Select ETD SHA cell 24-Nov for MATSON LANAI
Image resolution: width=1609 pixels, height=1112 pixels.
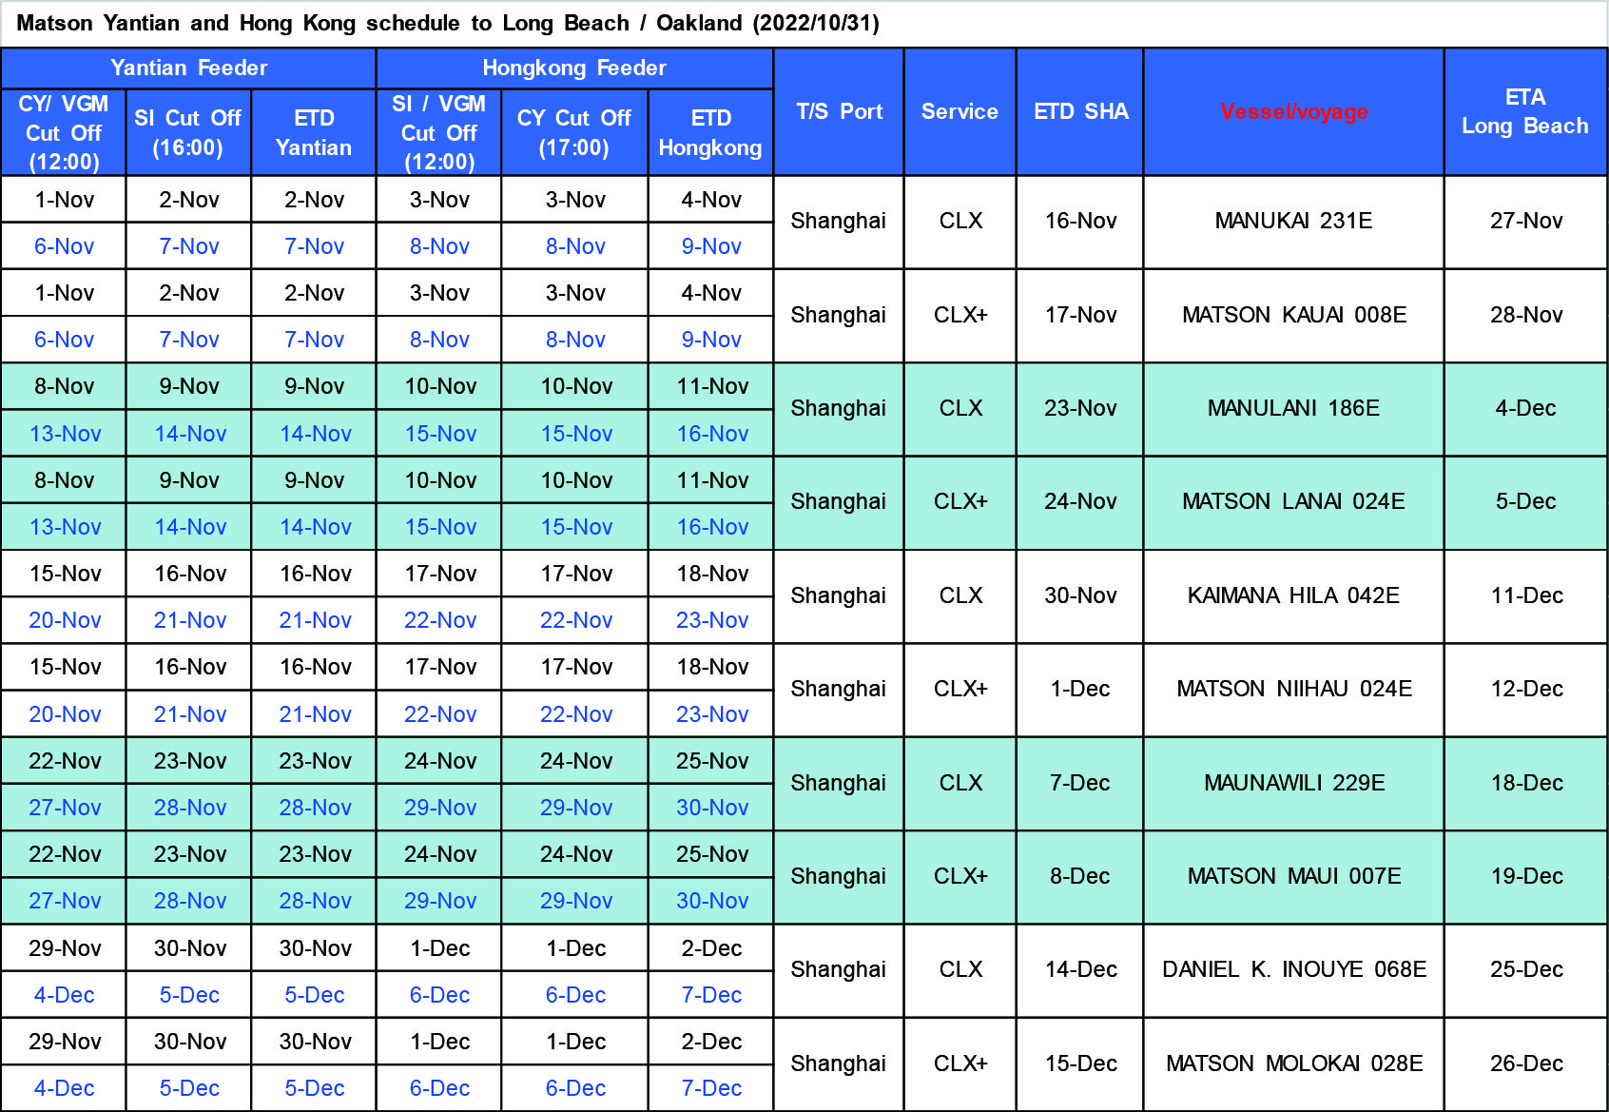point(1080,502)
